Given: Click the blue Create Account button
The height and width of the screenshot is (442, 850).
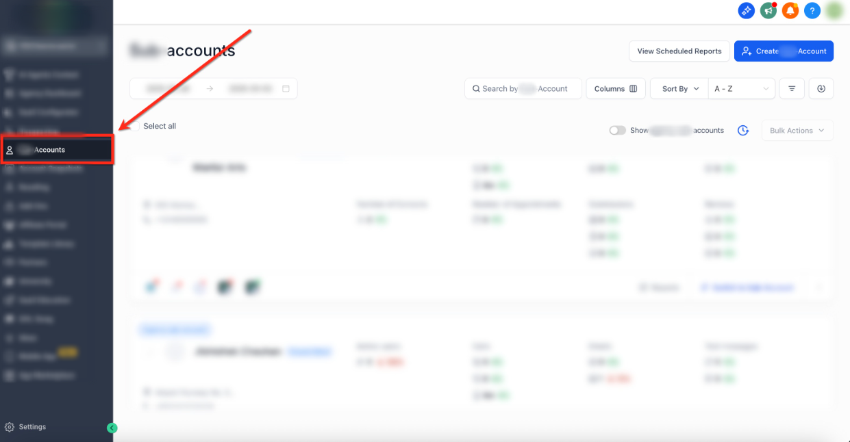Looking at the screenshot, I should (x=784, y=51).
